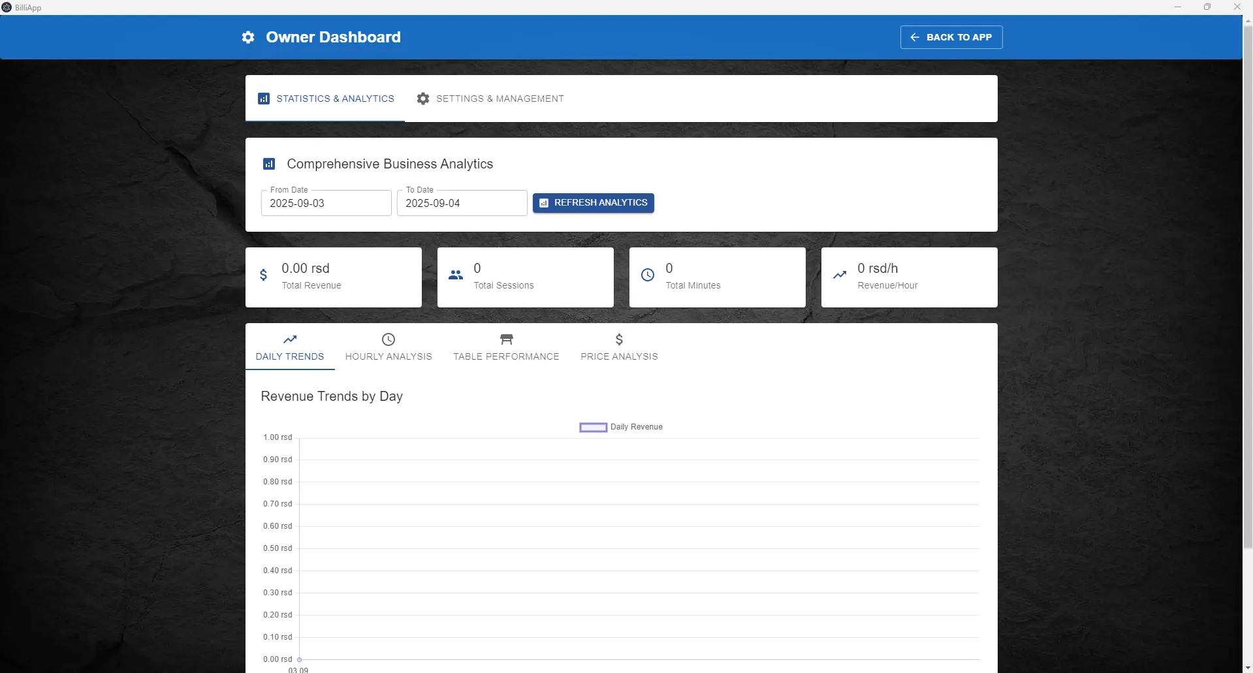The image size is (1253, 673).
Task: Show the Price Analysis tab
Action: (619, 347)
